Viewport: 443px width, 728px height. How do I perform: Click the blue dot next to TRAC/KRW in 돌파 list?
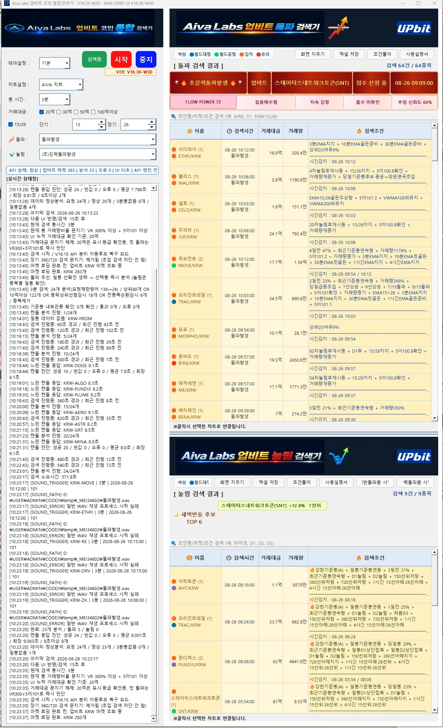point(174,302)
